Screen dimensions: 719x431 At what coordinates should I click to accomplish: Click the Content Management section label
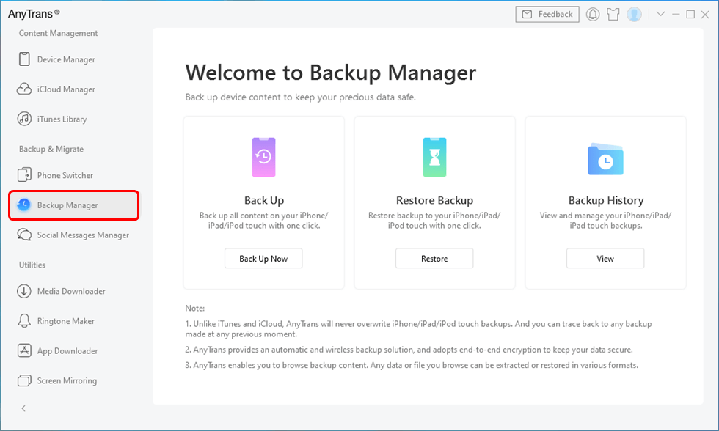click(x=58, y=33)
